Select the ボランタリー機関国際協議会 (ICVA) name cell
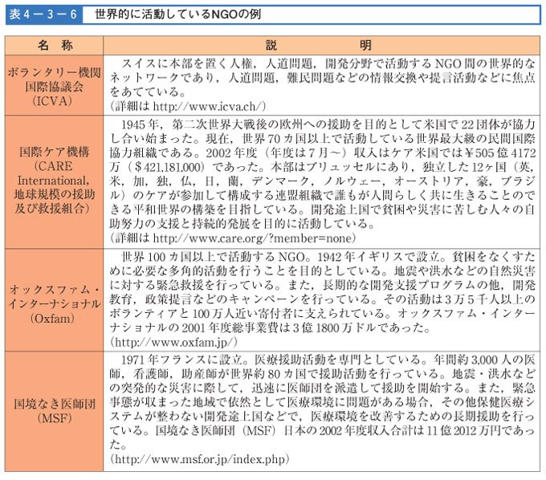The width and height of the screenshot is (546, 480). (x=54, y=85)
